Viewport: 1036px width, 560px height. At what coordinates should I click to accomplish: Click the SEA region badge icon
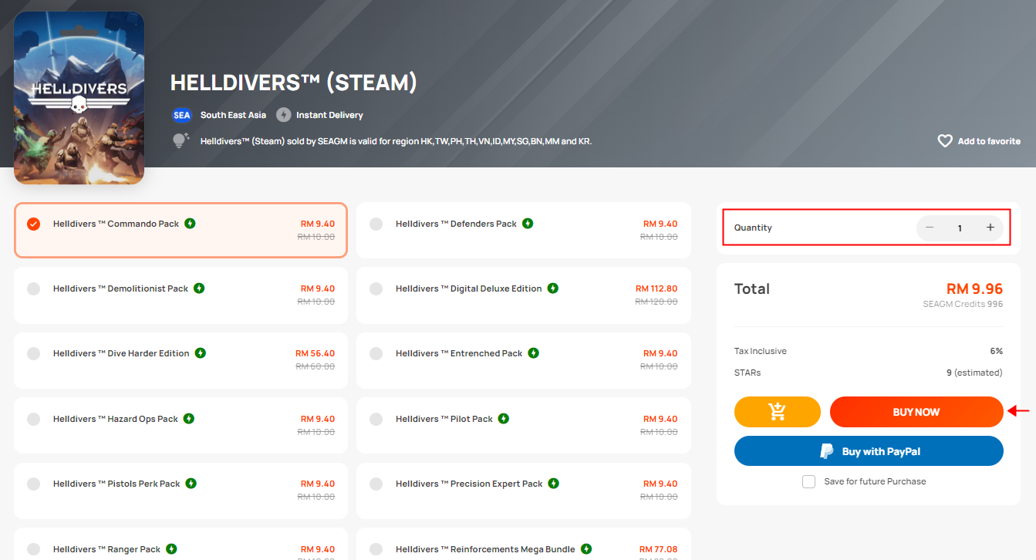pyautogui.click(x=181, y=115)
